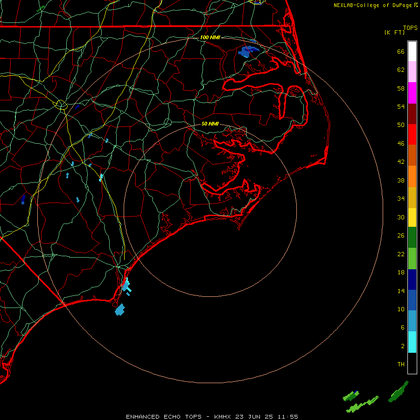Click the dark red (maroon) legend swatch
The height and width of the screenshot is (420, 420).
tap(412, 113)
